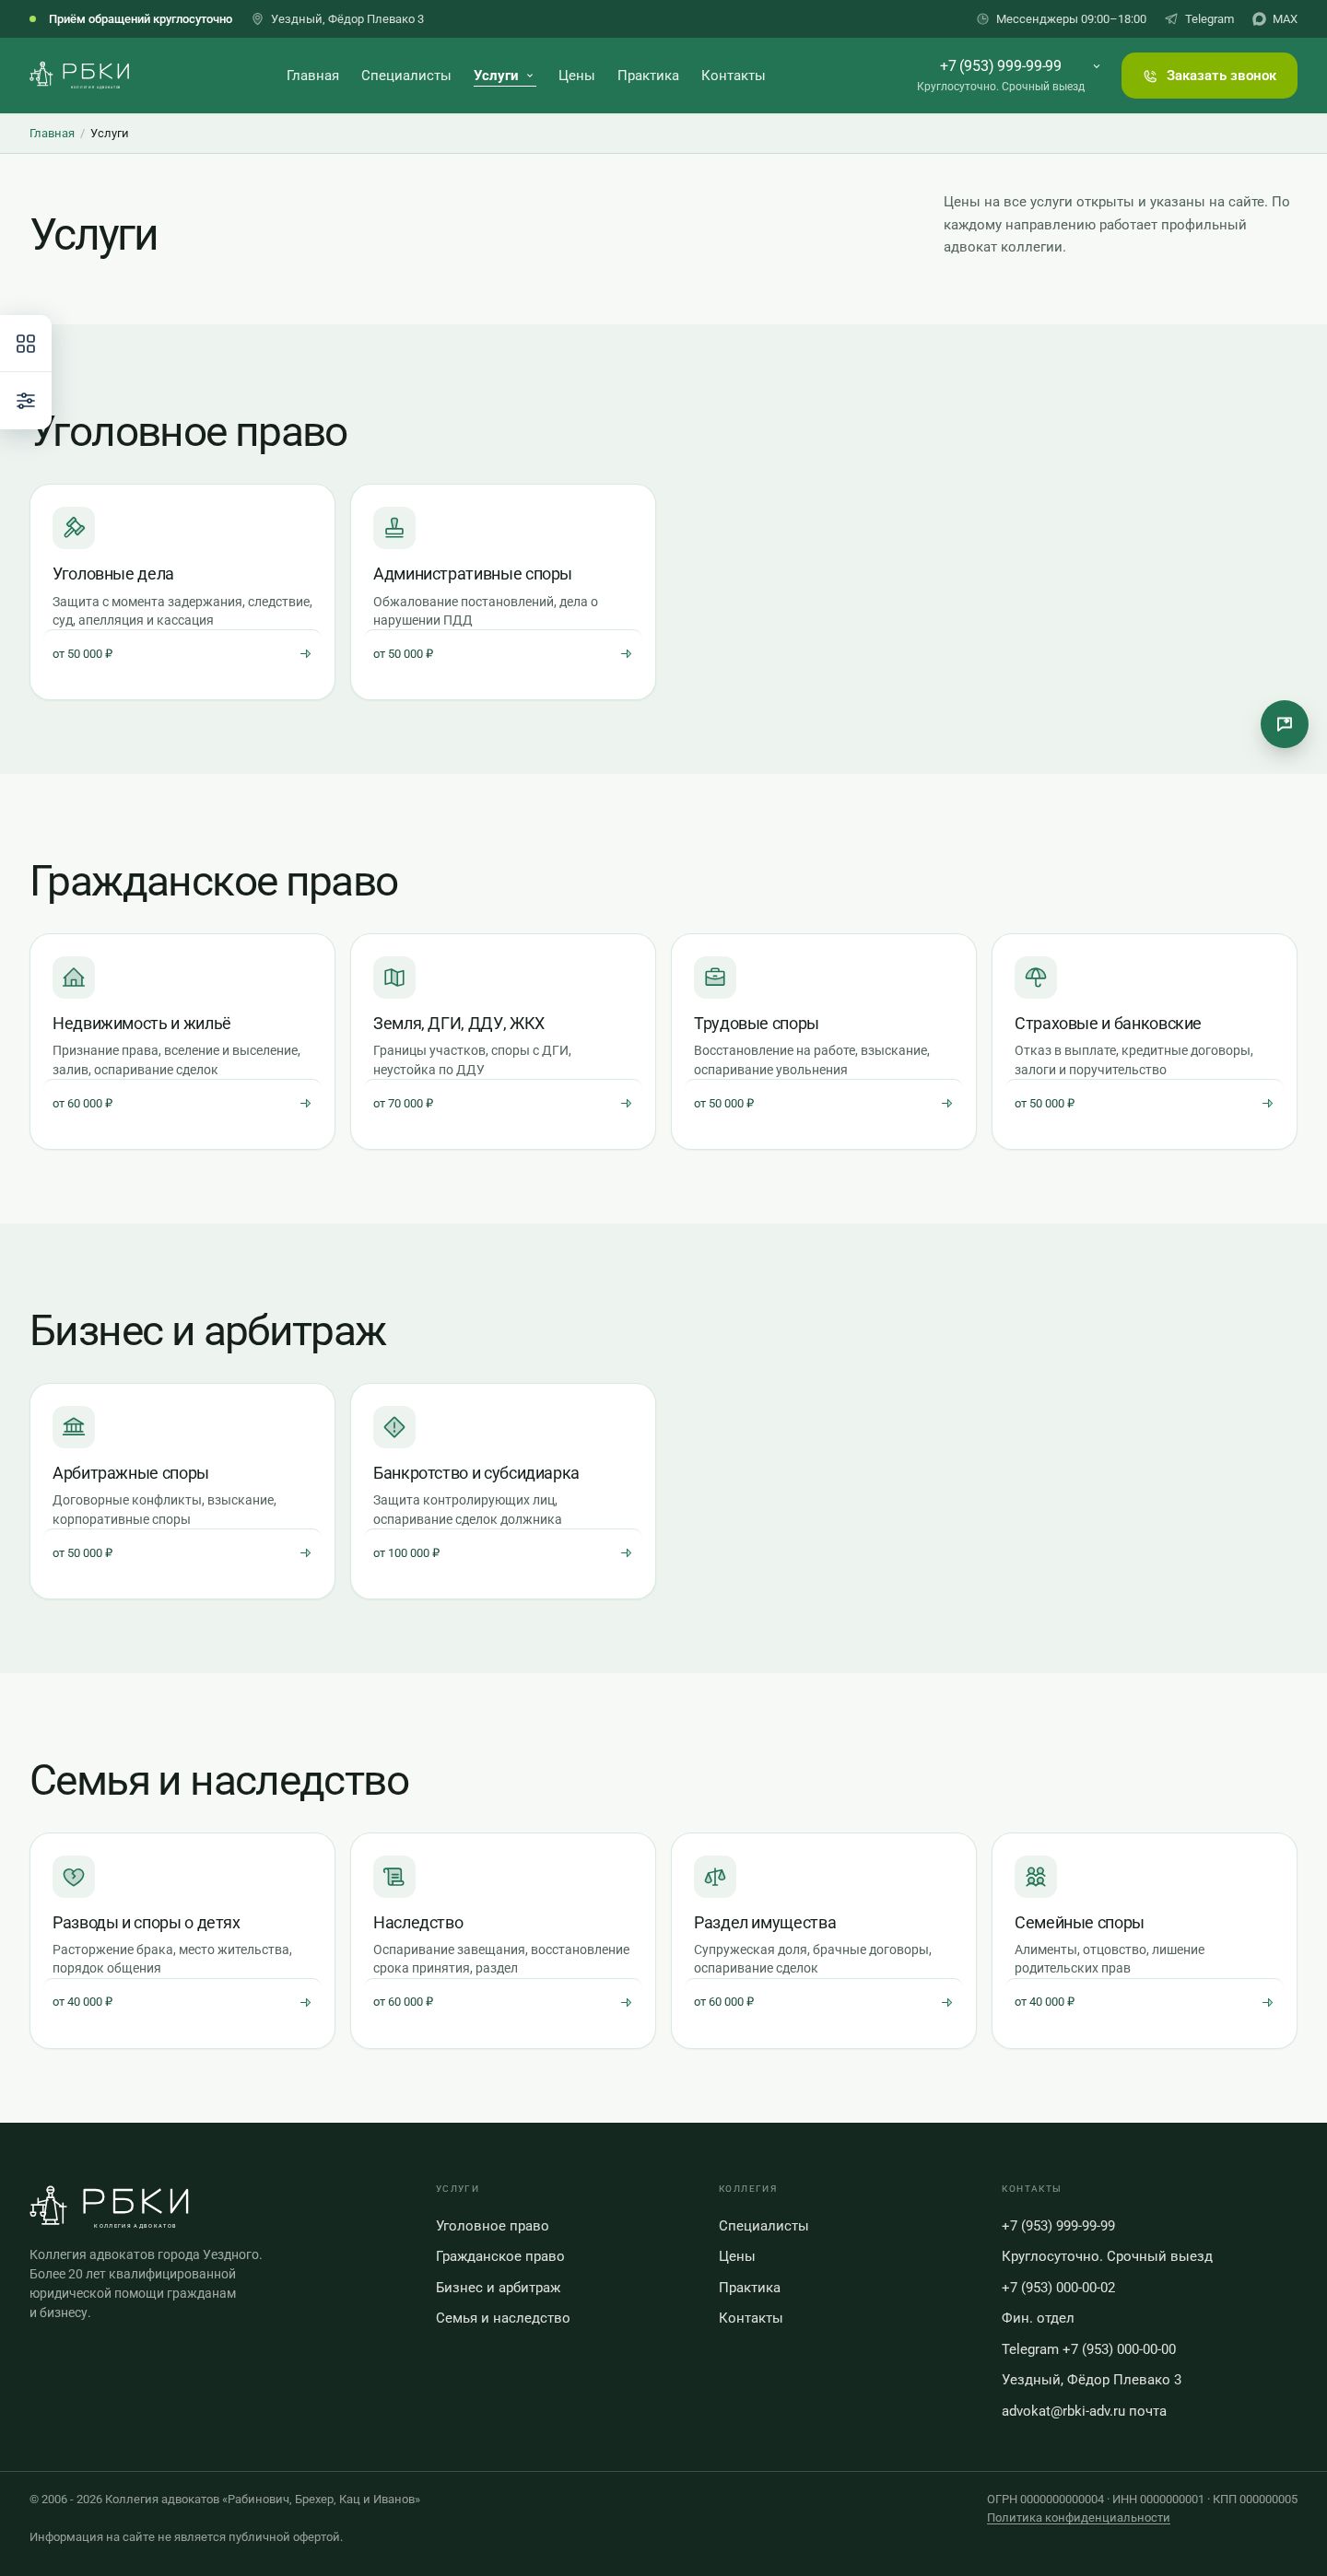Click the bank building icon on Арбитражные споры
Viewport: 1327px width, 2576px height.
tap(74, 1427)
